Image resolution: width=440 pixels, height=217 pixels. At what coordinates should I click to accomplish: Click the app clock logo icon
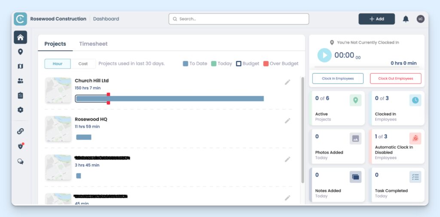point(21,19)
